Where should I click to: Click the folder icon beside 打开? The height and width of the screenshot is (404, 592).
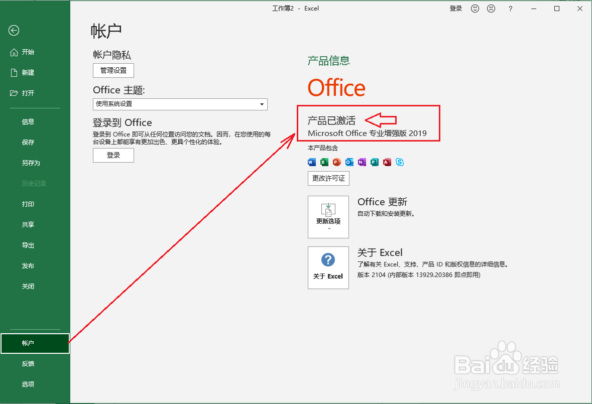coord(14,93)
